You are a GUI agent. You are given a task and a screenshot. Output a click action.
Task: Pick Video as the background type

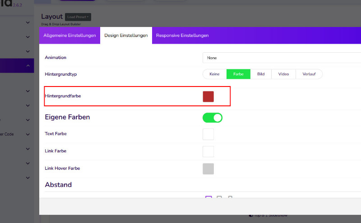pyautogui.click(x=283, y=74)
